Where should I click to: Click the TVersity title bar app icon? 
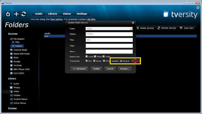point(3,3)
